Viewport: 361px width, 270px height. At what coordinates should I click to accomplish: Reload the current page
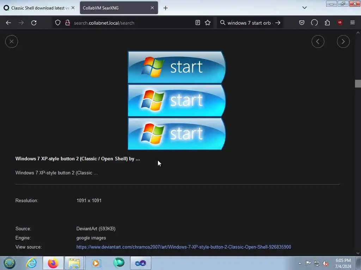[34, 23]
